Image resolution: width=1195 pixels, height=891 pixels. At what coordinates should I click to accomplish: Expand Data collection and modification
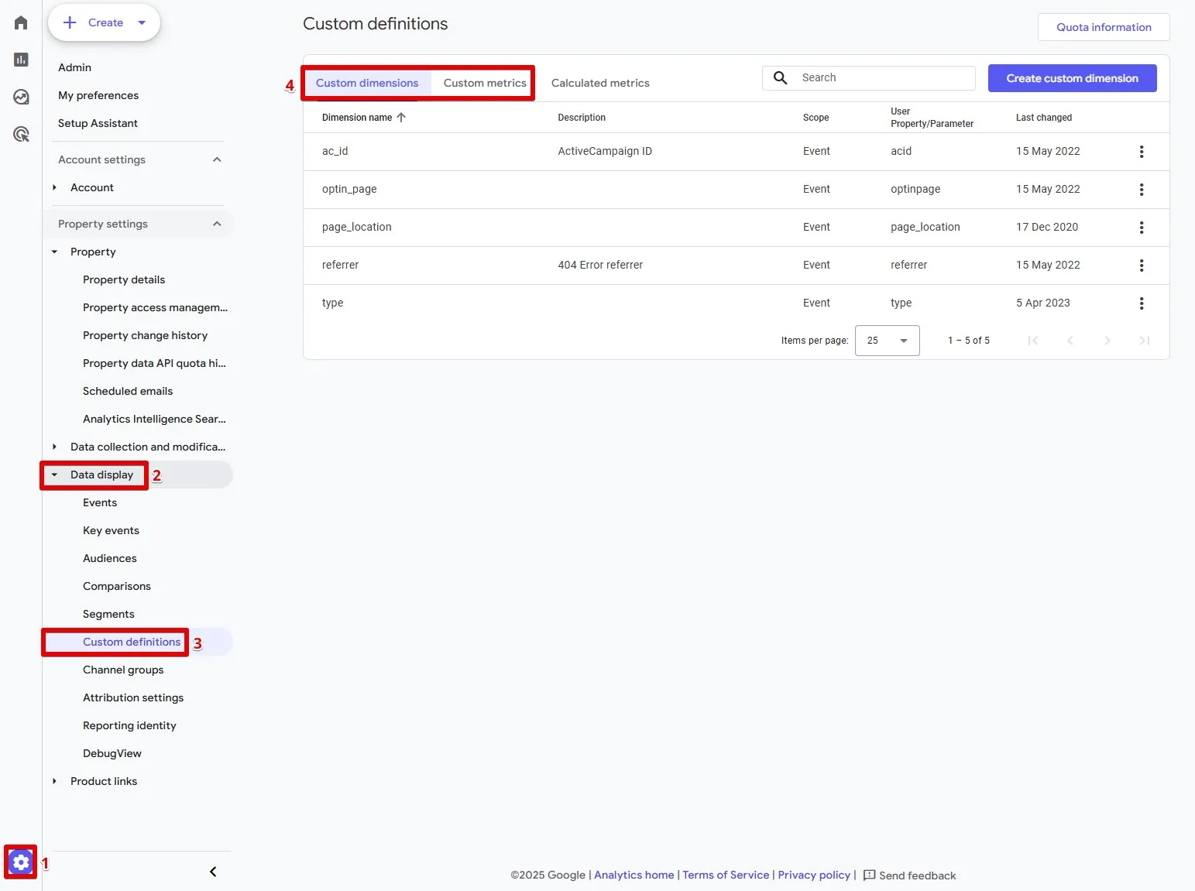(54, 447)
